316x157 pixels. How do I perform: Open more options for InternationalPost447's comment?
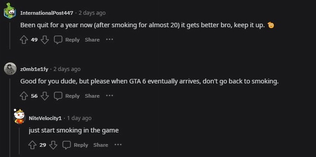[x=110, y=40]
